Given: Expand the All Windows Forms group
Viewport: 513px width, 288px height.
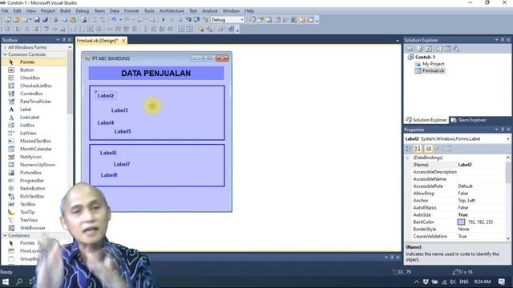Looking at the screenshot, I should pos(5,47).
